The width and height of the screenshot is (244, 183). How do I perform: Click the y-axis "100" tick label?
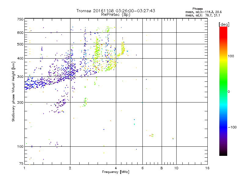pyautogui.click(x=20, y=147)
